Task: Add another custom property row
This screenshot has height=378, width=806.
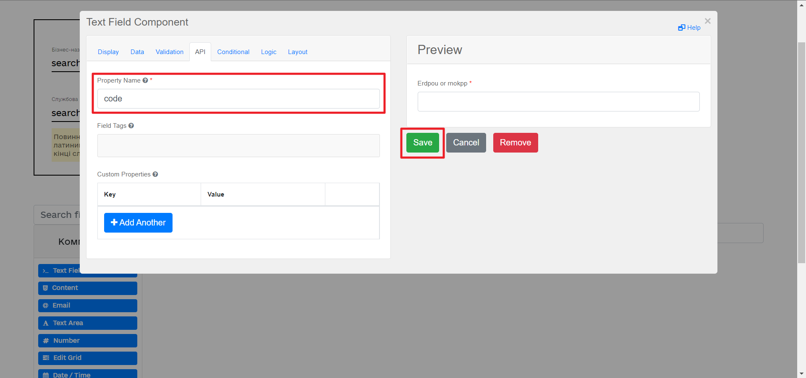Action: pos(138,223)
